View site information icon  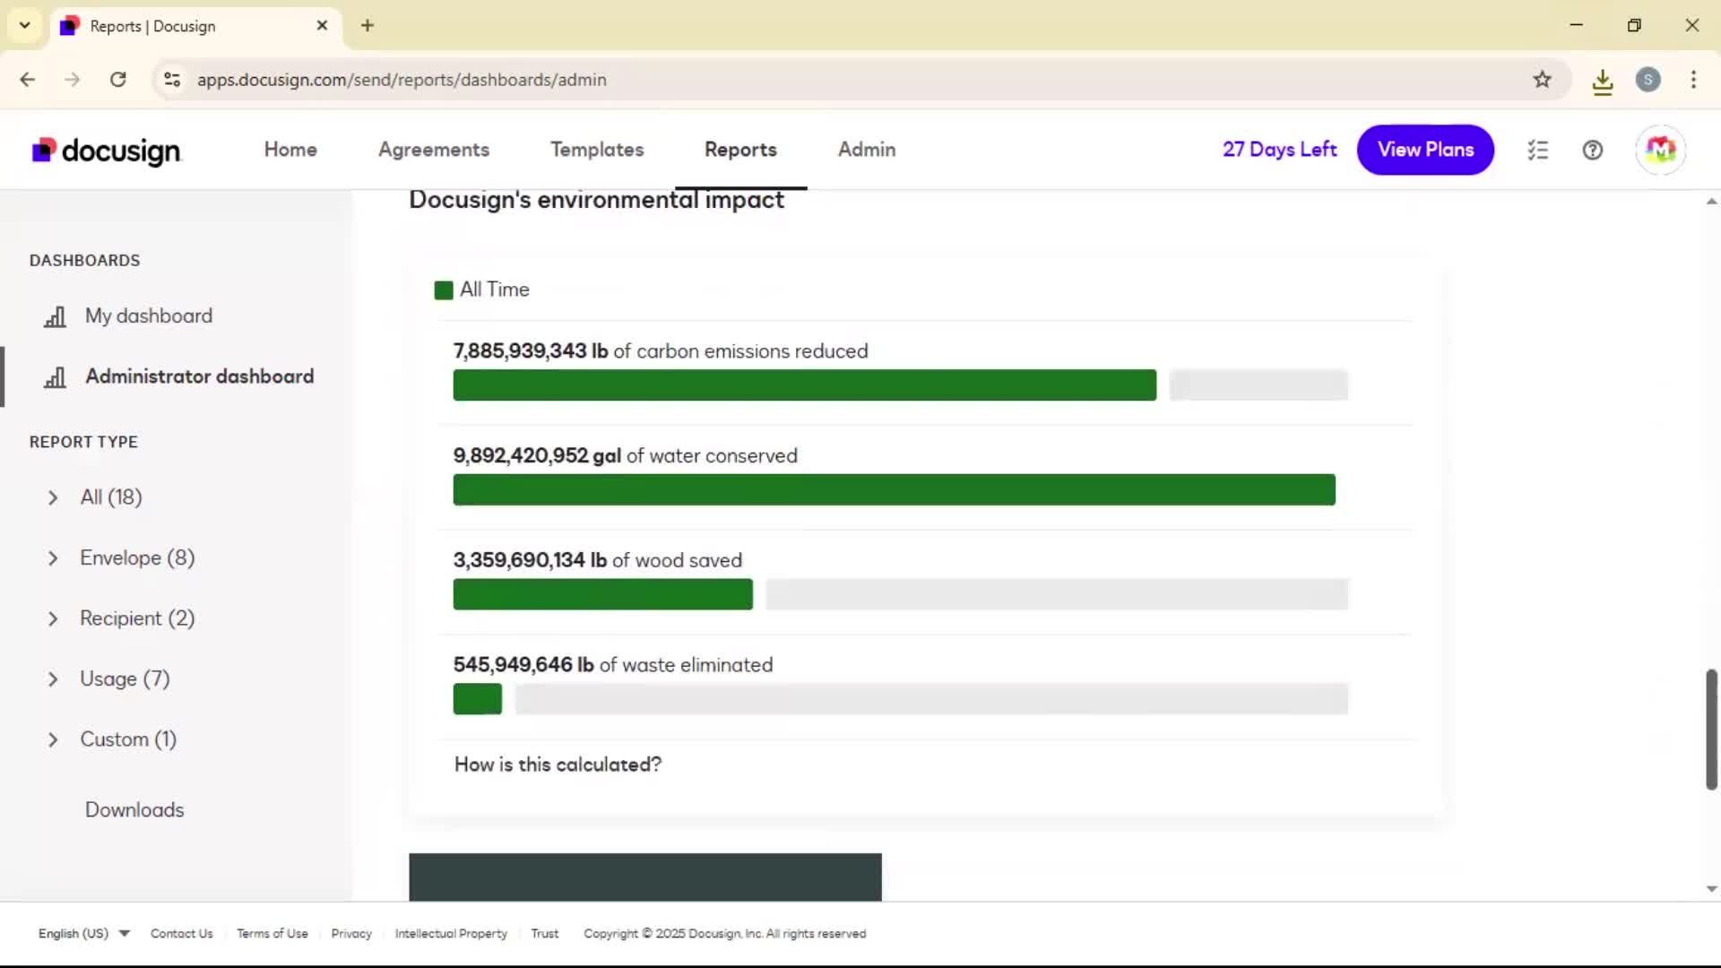coord(172,80)
